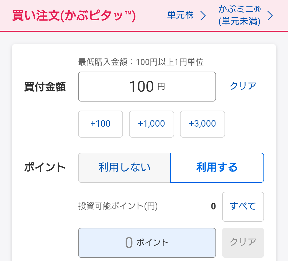Click the greyed-out クリア button for points
Viewport: 288px width, 261px height.
pos(243,243)
